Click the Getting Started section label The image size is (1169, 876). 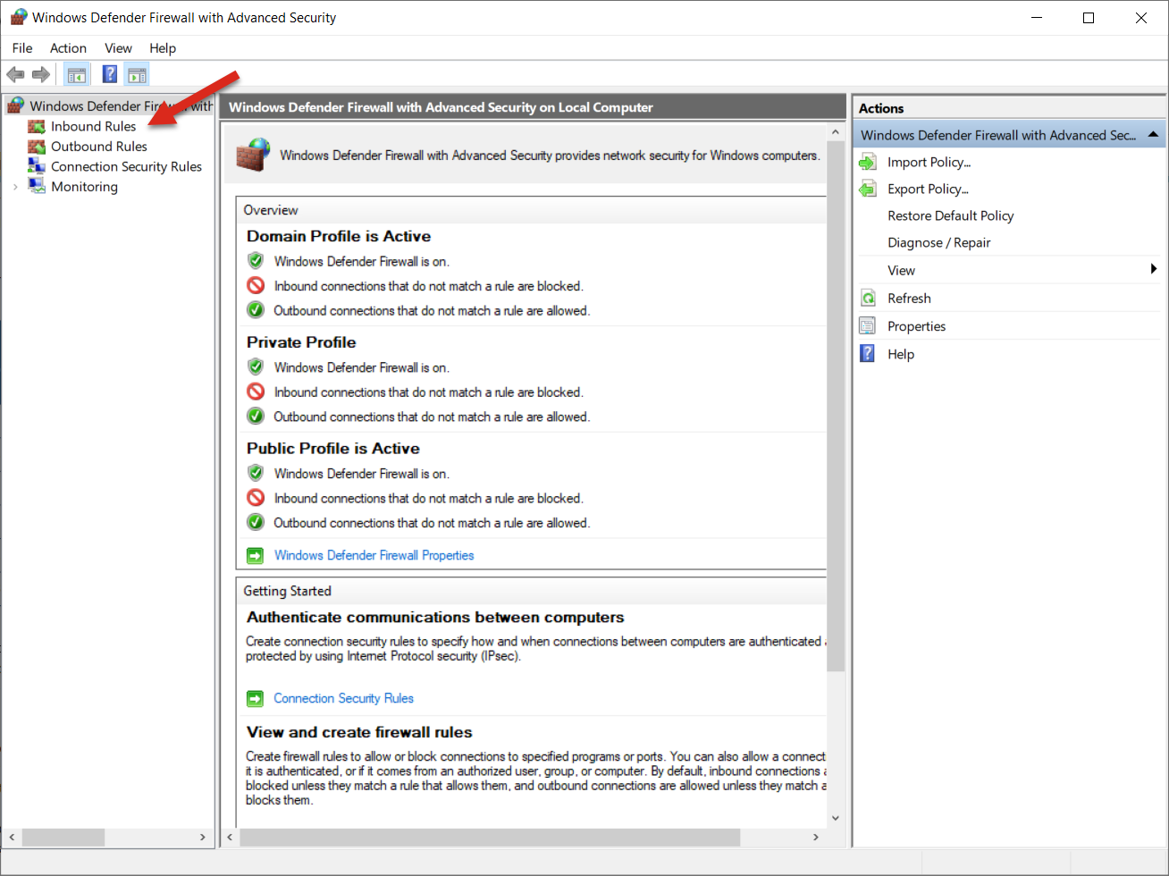(x=287, y=591)
